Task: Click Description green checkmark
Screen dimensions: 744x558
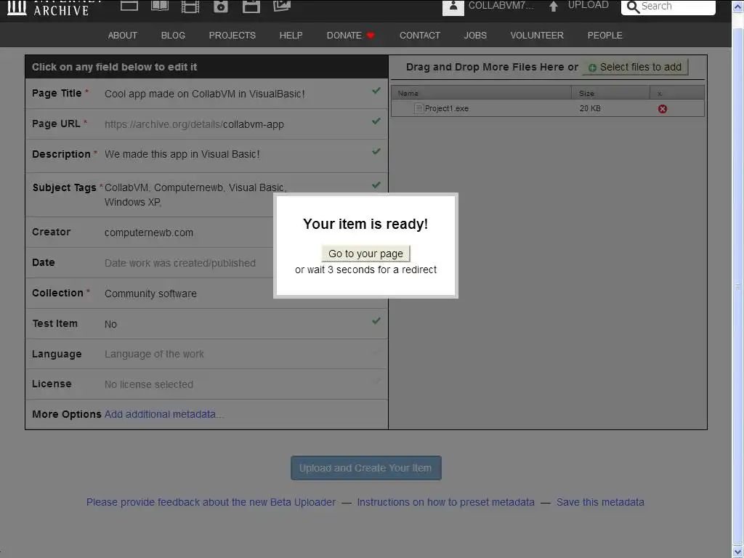Action: (x=376, y=151)
